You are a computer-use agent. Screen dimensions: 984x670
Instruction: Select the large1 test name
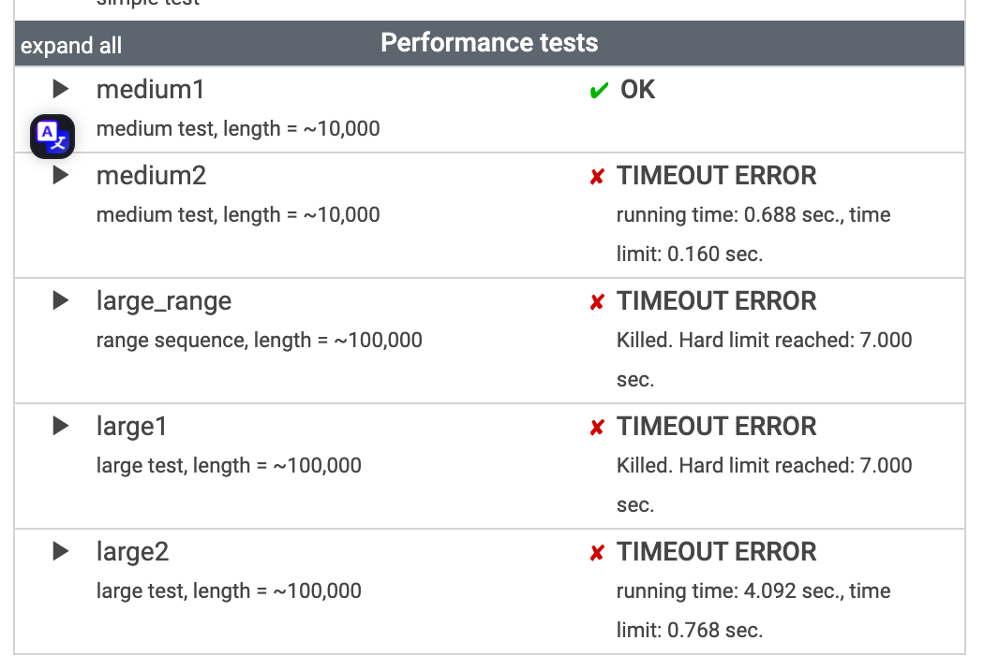[x=132, y=427]
